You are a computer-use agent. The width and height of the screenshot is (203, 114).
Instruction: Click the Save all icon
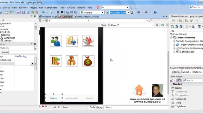(x=23, y=12)
